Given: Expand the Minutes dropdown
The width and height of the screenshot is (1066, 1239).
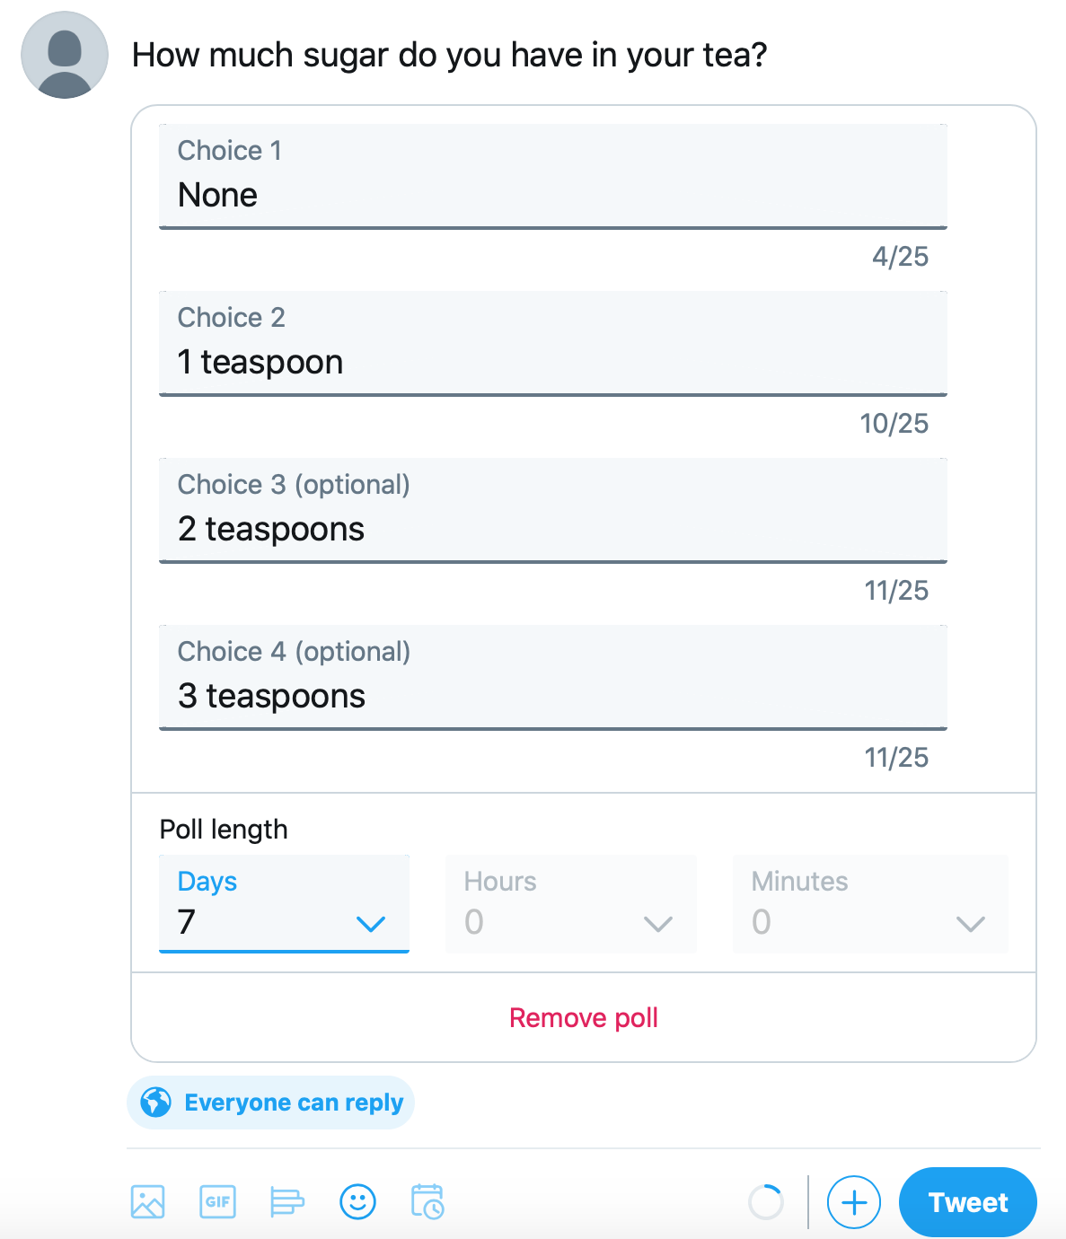Looking at the screenshot, I should [x=870, y=904].
